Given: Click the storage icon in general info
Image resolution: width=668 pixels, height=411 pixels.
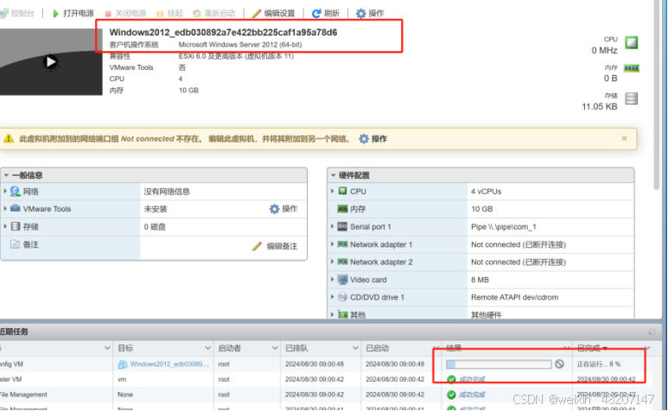Looking at the screenshot, I should point(16,226).
